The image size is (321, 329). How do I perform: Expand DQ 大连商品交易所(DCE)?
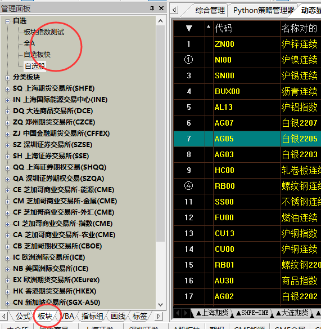point(7,112)
